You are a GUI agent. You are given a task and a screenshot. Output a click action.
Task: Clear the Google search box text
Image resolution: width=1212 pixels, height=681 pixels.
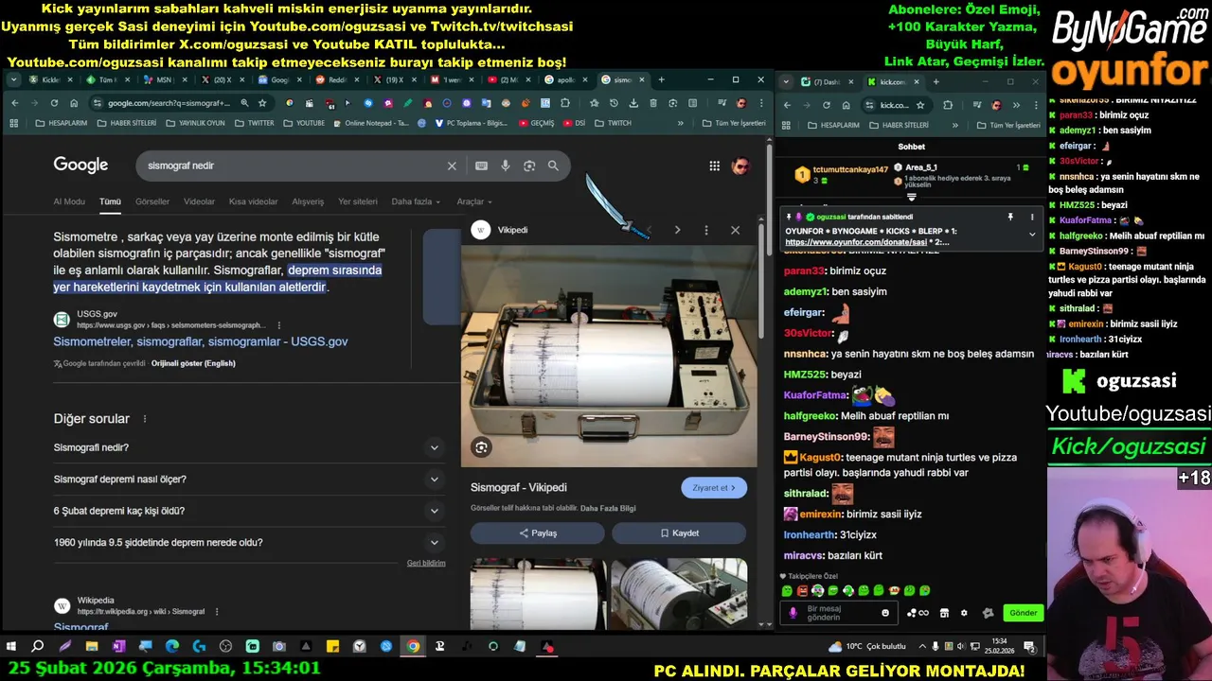click(452, 166)
